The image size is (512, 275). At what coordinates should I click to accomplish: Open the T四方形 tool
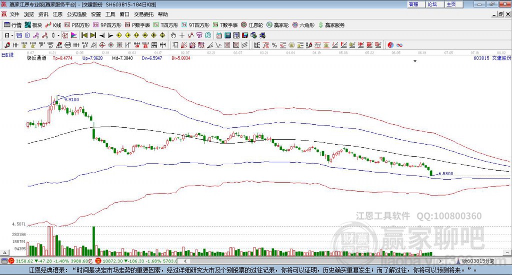coord(165,25)
